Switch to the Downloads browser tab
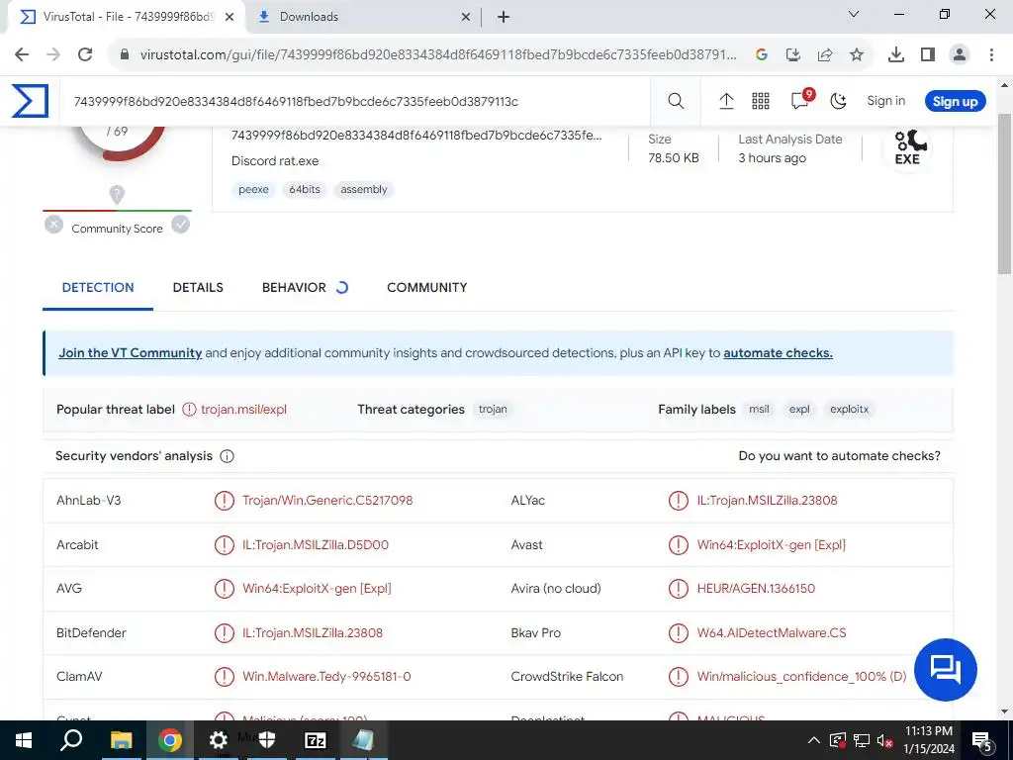The width and height of the screenshot is (1013, 760). pyautogui.click(x=360, y=17)
